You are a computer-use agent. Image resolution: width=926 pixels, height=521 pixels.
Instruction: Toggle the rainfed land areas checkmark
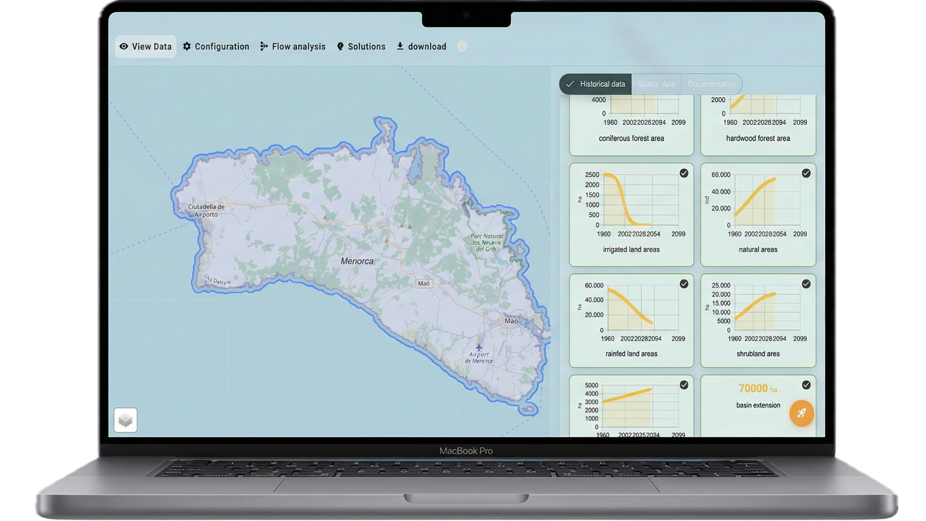pos(684,284)
